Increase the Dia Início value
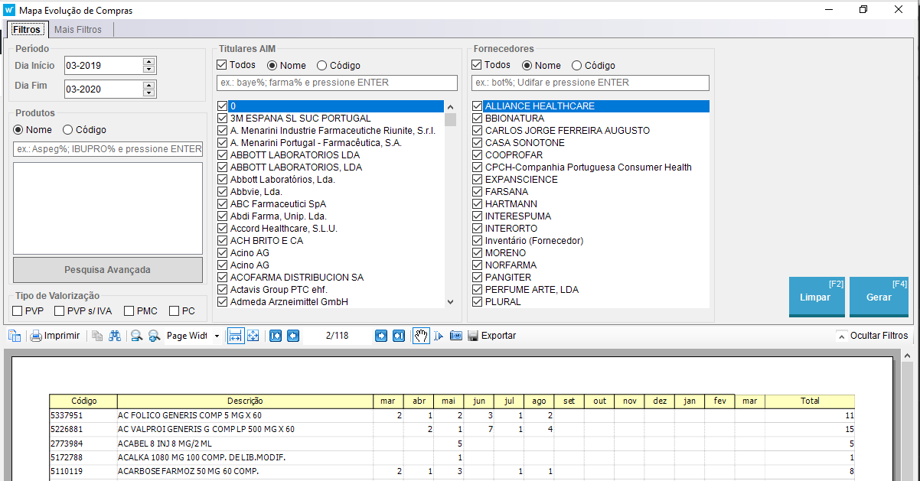This screenshot has width=920, height=481. [x=149, y=61]
